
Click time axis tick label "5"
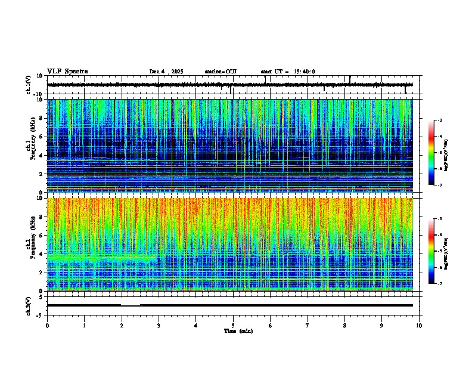point(233,326)
